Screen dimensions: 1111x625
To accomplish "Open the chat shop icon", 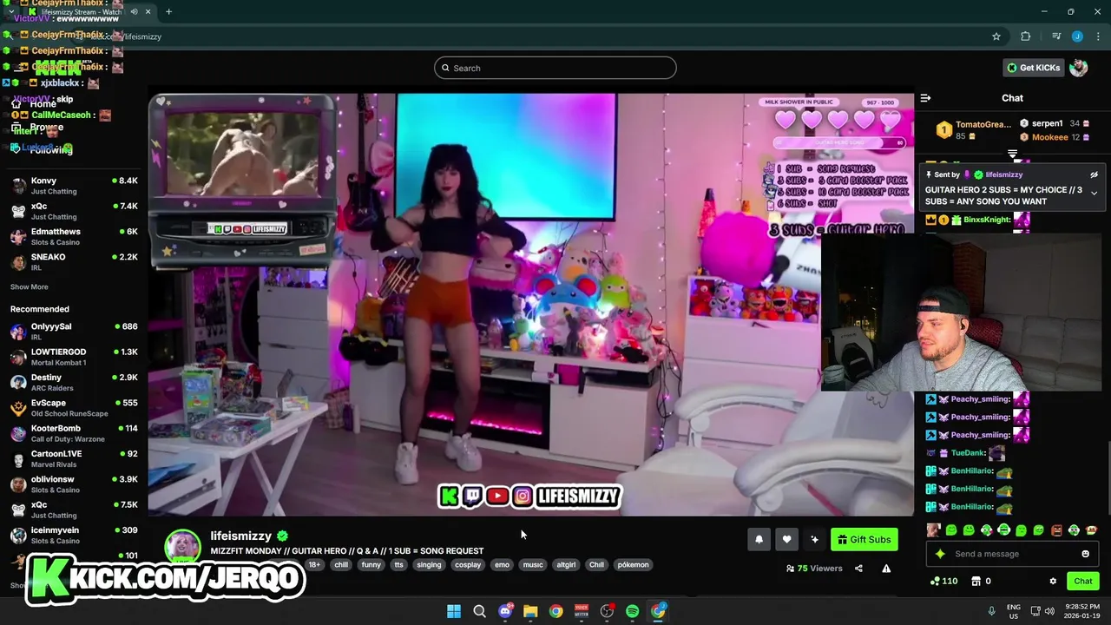I will click(x=976, y=581).
